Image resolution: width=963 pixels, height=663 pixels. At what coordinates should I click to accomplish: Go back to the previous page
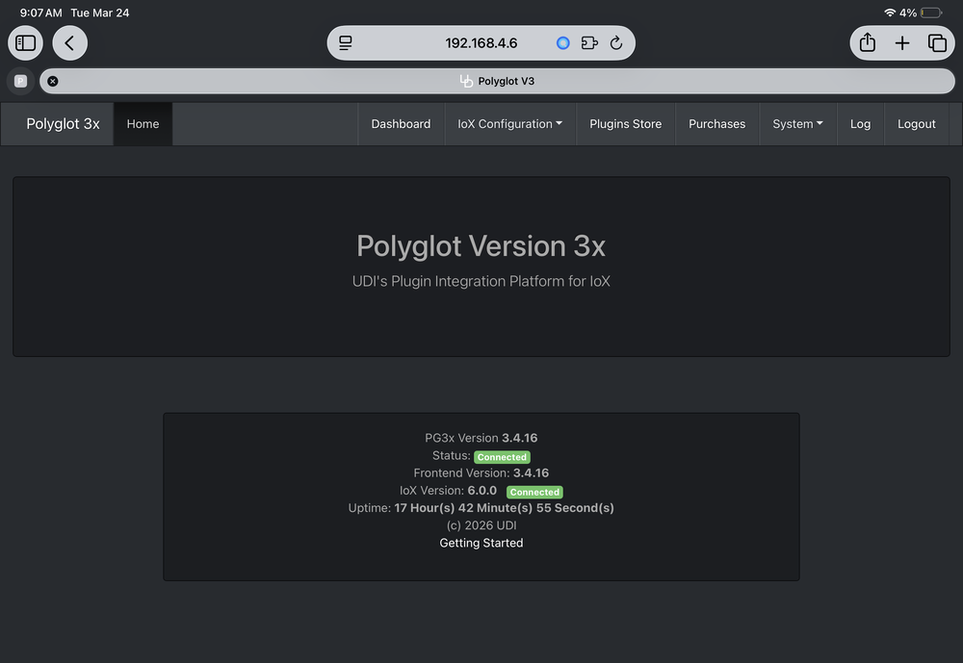(x=69, y=43)
